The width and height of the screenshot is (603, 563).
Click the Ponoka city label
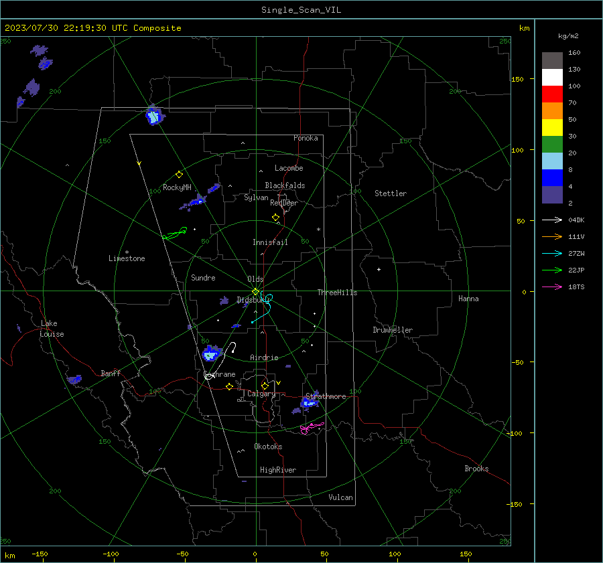306,138
